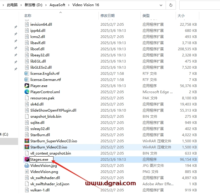Click the DLL icon of sqlite.dll
Image resolution: width=220 pixels, height=194 pixels.
pos(27,122)
